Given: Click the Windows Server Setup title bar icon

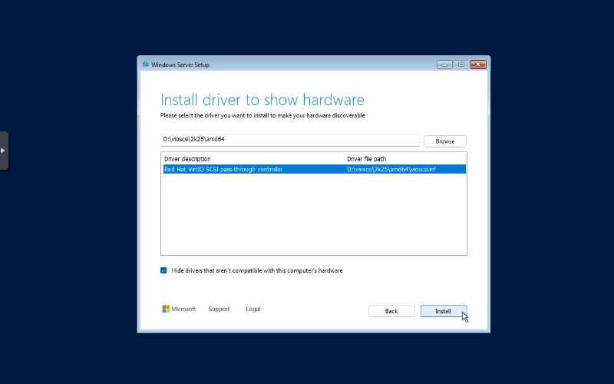Looking at the screenshot, I should tap(145, 65).
